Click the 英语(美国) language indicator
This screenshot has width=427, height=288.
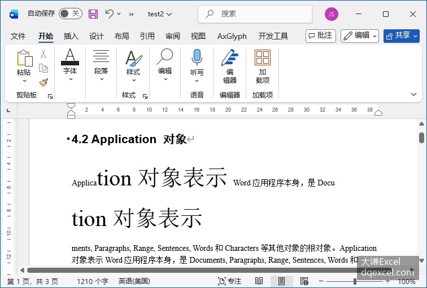[x=134, y=281]
